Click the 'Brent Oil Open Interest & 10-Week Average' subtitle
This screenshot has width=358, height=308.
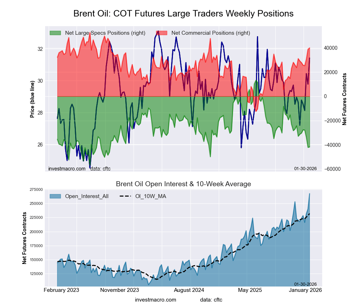pos(183,184)
